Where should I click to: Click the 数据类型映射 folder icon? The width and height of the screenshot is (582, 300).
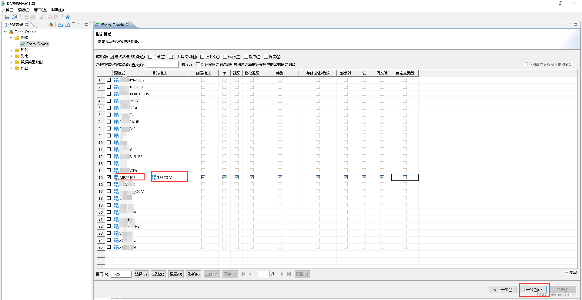(17, 62)
